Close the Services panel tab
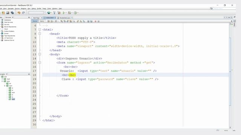The width and height of the screenshot is (241, 135). tap(13, 18)
